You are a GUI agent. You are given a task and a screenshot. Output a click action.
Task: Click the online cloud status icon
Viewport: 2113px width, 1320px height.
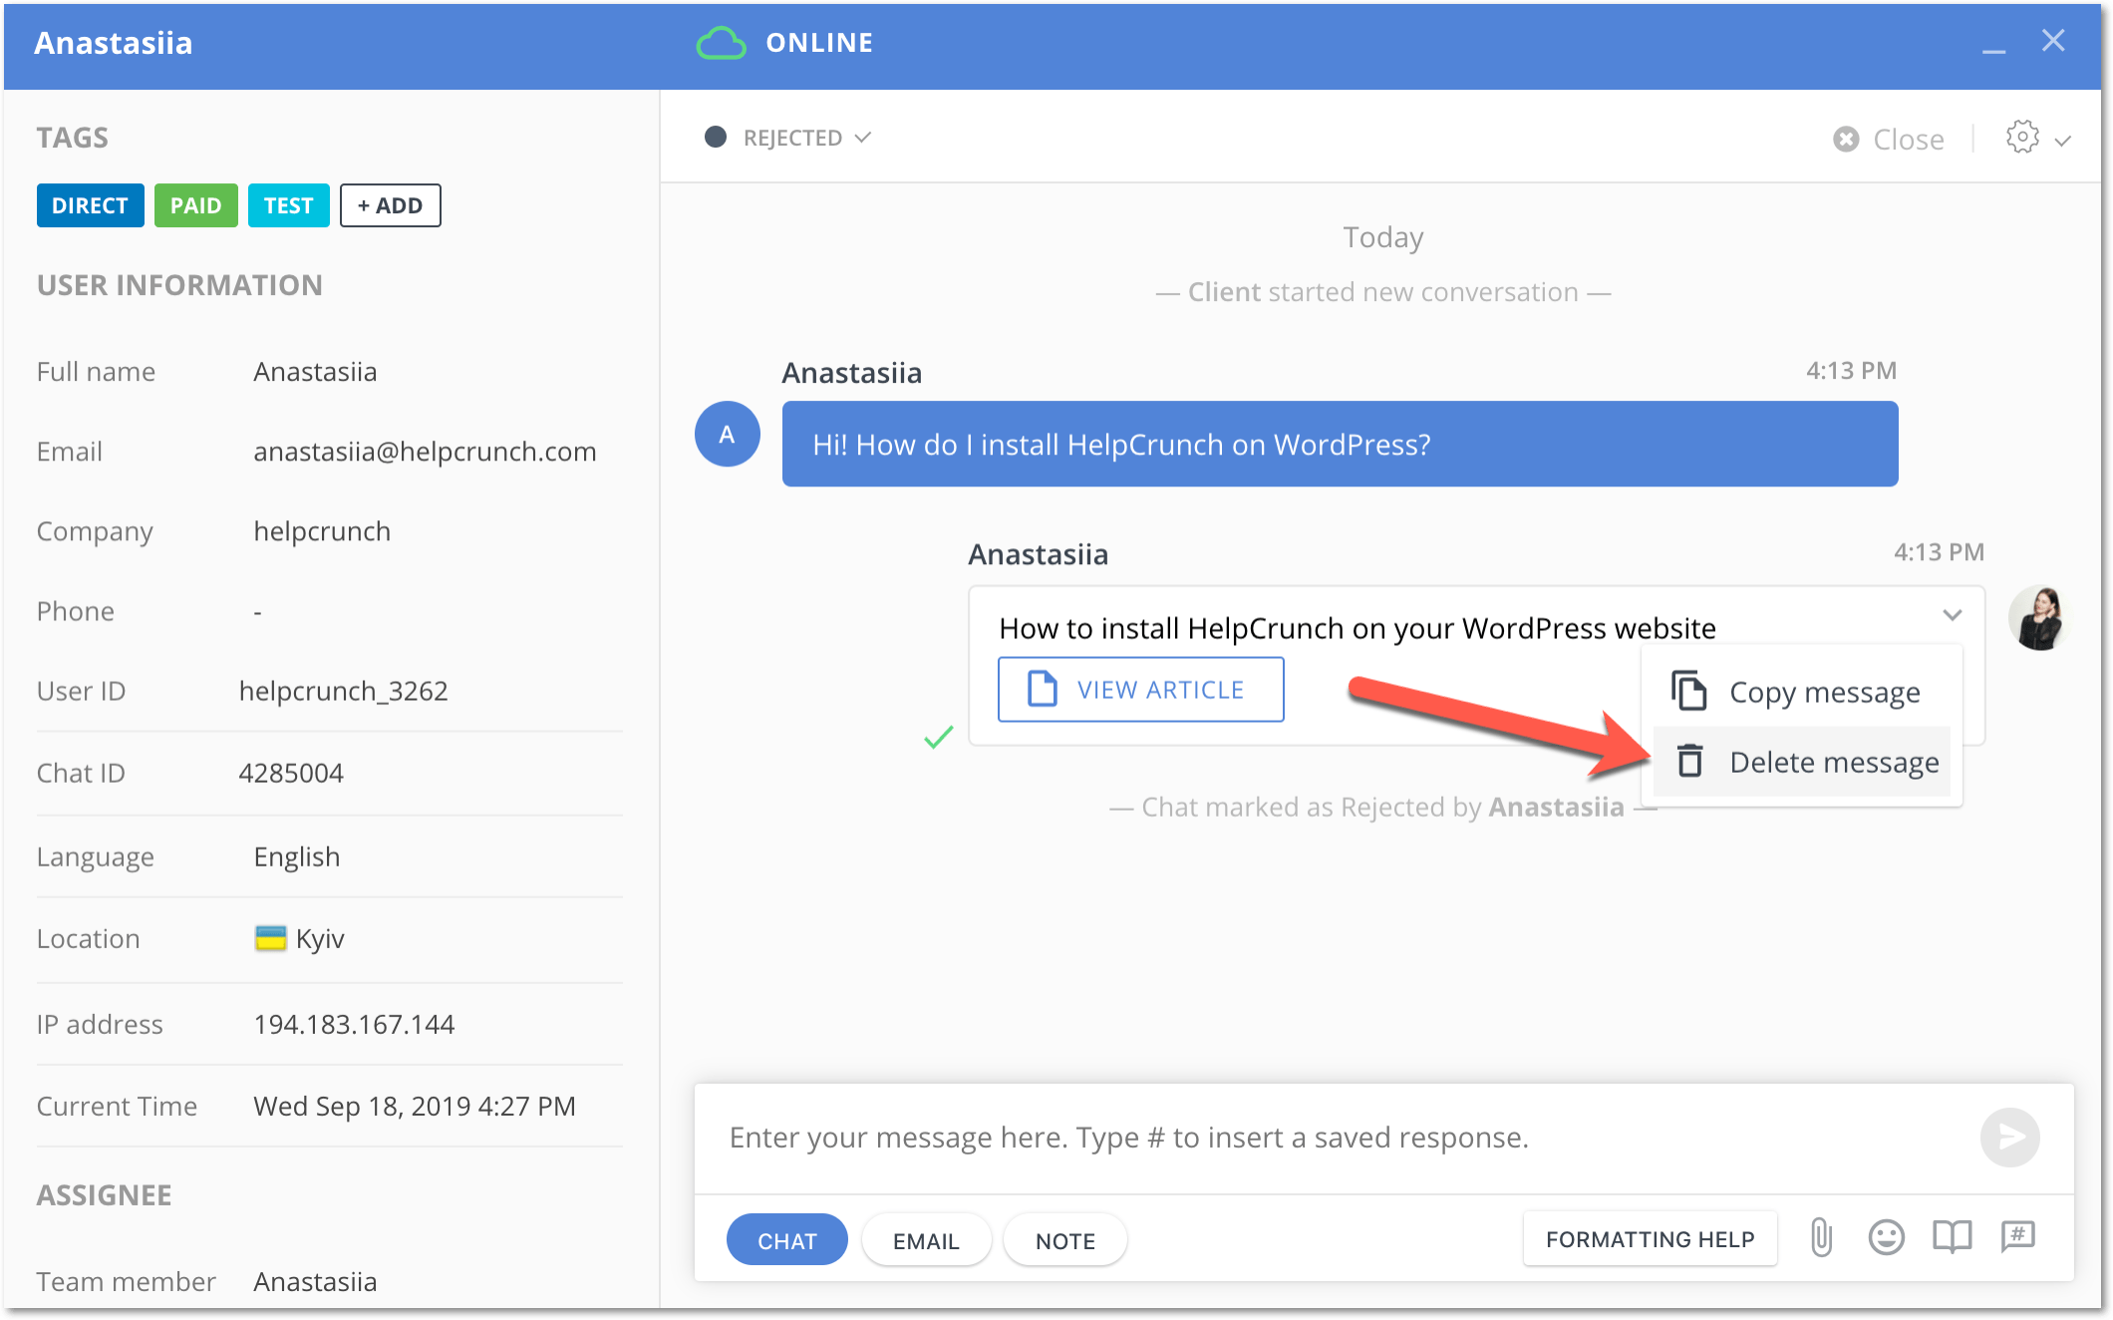click(721, 43)
